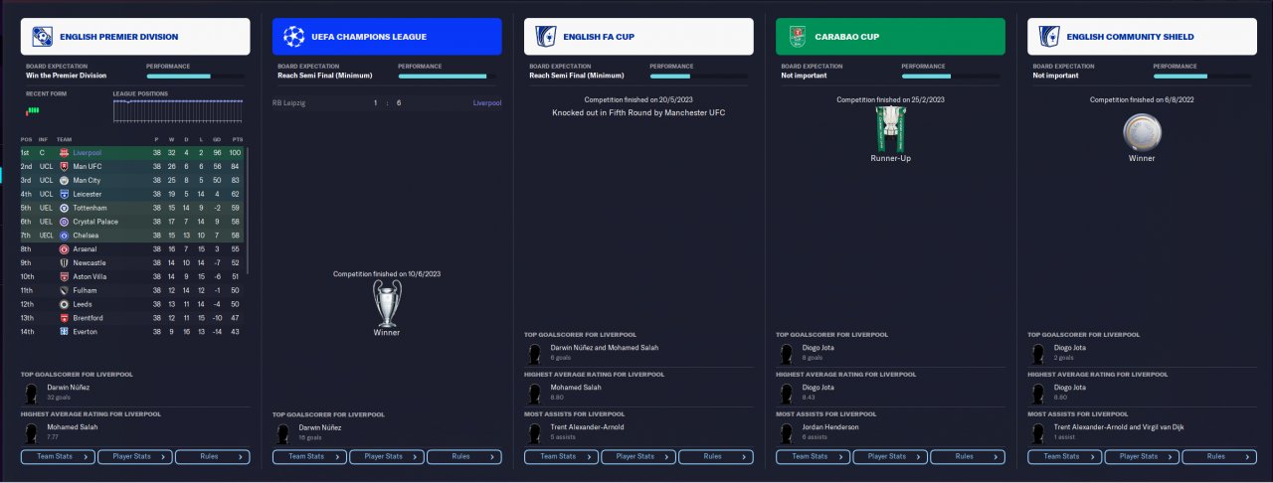Viewport: 1273px width, 483px height.
Task: Open Team Stats for Carabao Cup
Action: [814, 457]
